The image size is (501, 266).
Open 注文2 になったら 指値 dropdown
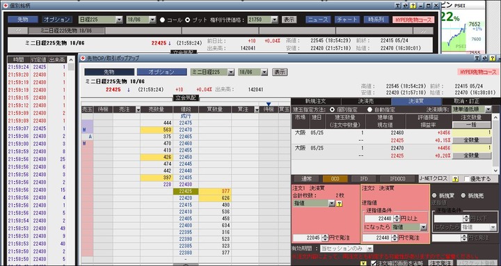[424, 227]
